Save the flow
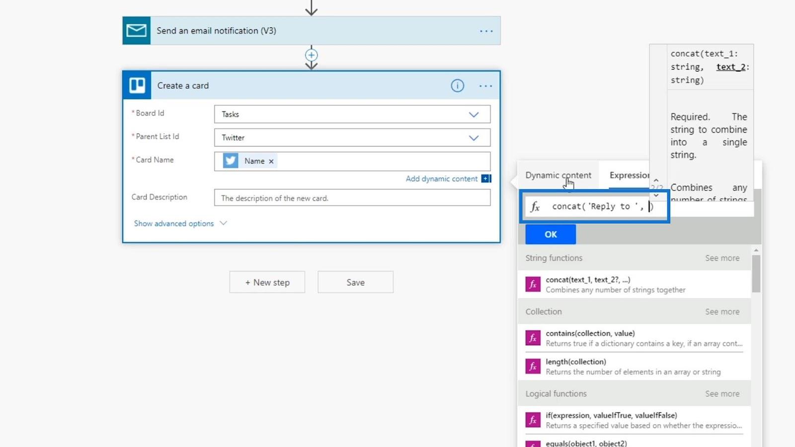The width and height of the screenshot is (795, 447). click(x=355, y=282)
